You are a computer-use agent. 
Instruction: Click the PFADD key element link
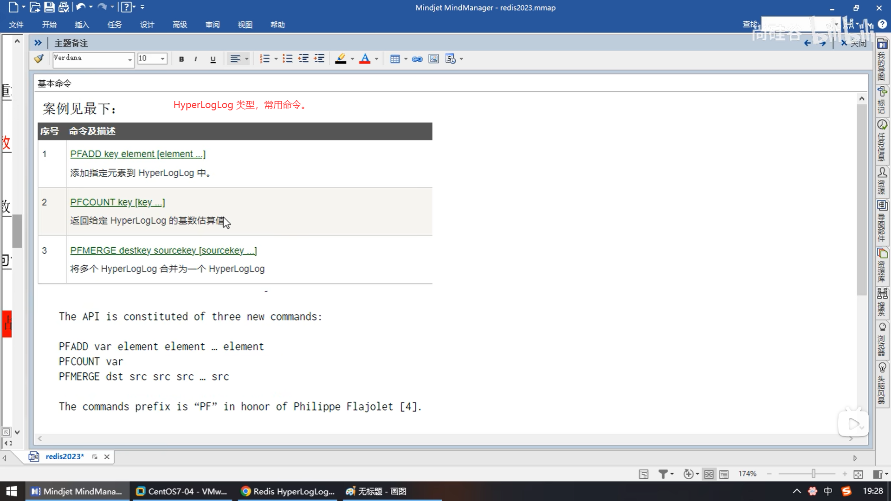[137, 154]
